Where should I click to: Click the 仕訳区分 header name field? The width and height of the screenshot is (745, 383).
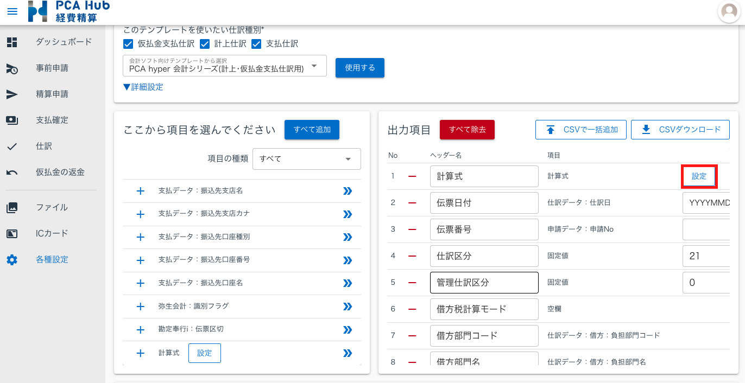tap(484, 256)
